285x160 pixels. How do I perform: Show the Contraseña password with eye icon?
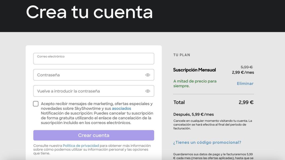[x=148, y=75]
